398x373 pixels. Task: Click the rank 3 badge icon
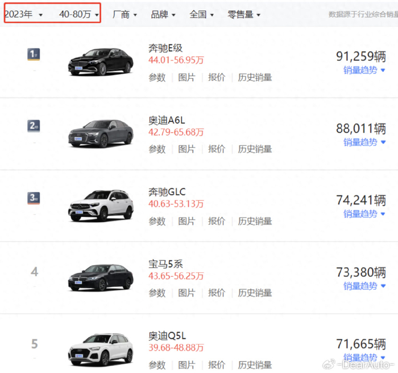(x=34, y=198)
